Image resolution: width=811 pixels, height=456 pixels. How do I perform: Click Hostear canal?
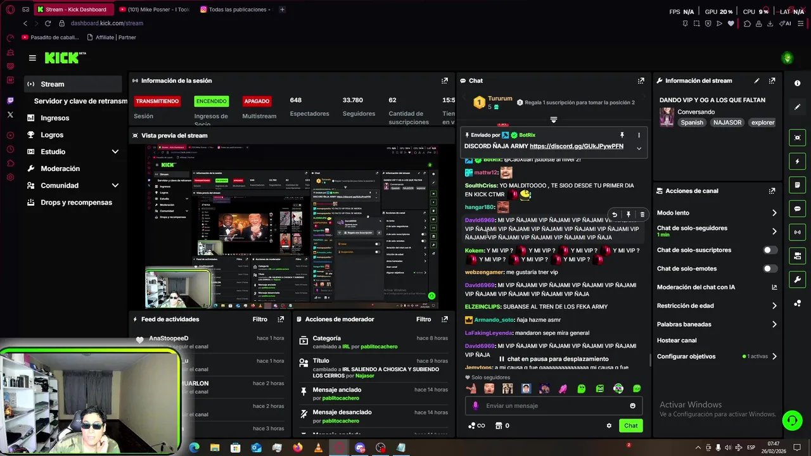tap(677, 341)
